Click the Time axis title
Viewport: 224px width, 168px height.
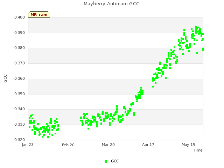pyautogui.click(x=198, y=150)
